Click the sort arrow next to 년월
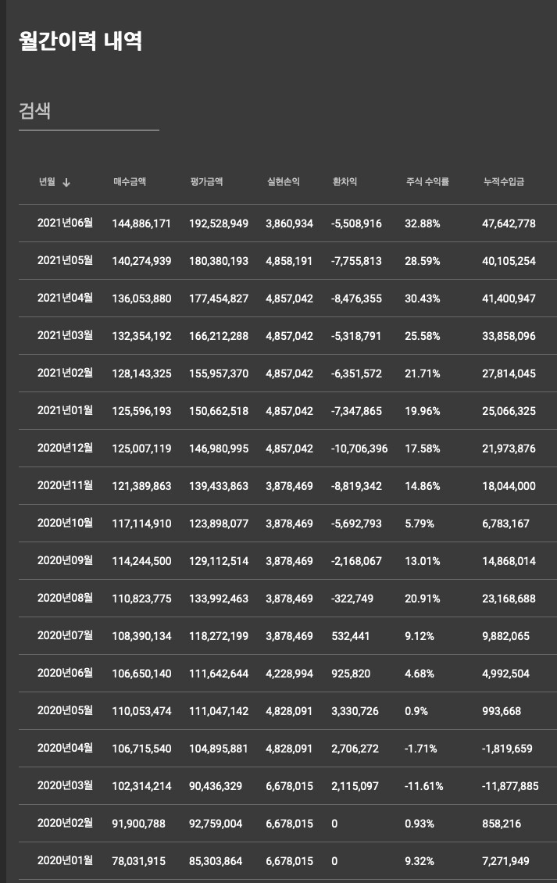 point(66,182)
